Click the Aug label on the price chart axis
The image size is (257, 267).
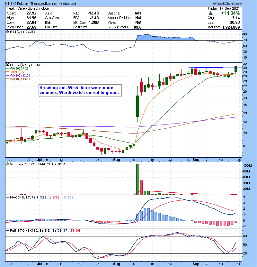pyautogui.click(x=116, y=160)
